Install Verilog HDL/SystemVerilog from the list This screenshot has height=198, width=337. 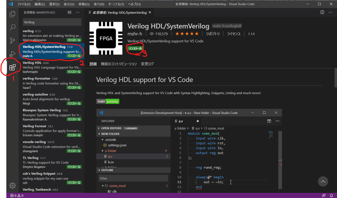(74, 56)
